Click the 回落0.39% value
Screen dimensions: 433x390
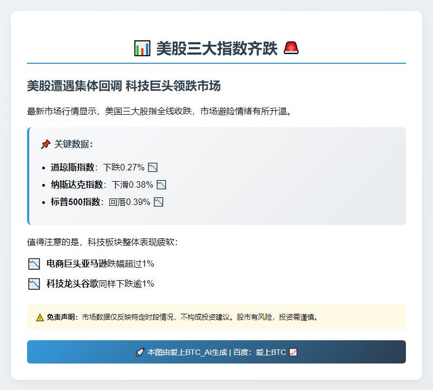click(129, 202)
